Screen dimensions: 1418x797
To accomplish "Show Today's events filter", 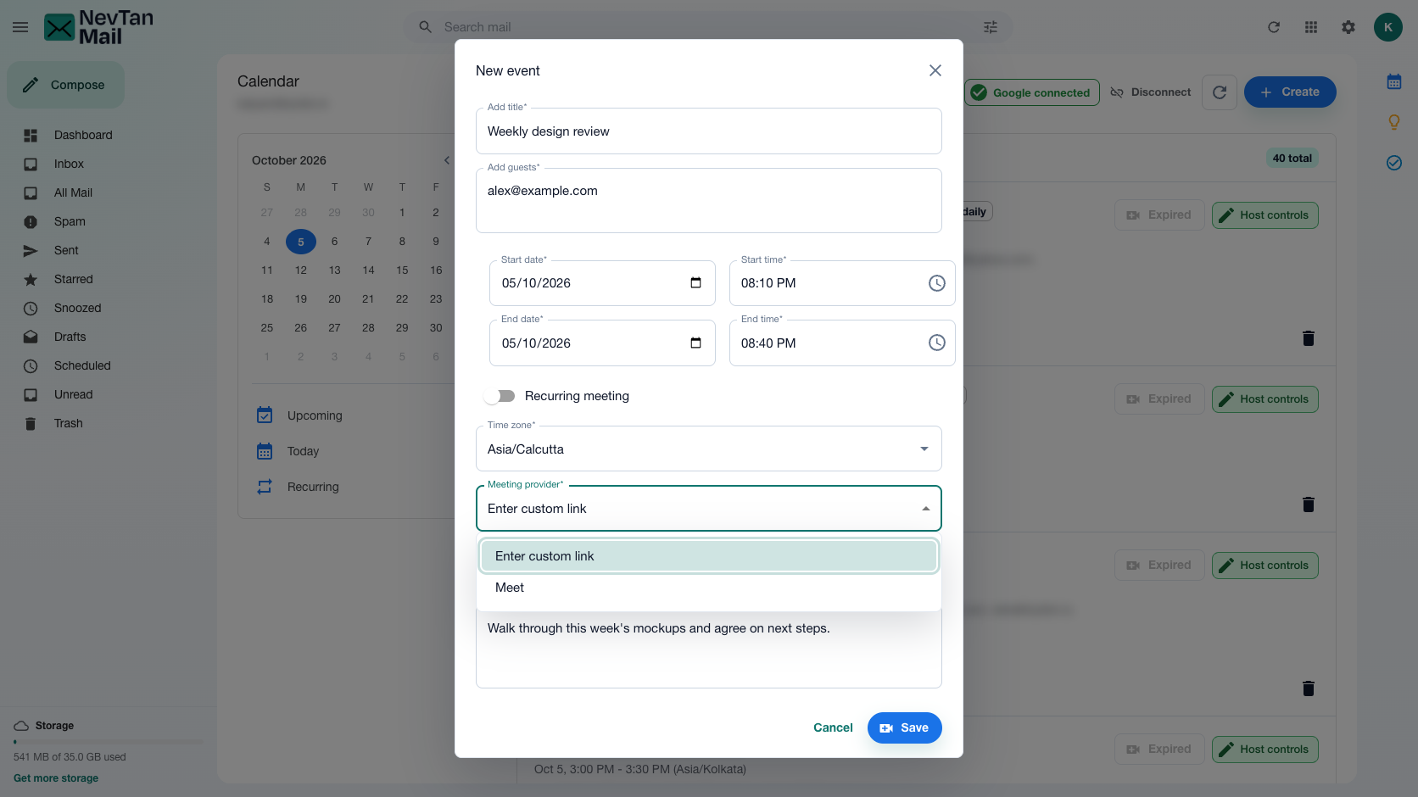I will click(x=303, y=451).
